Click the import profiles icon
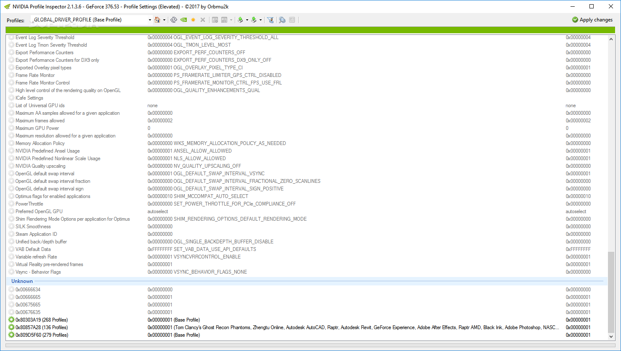Screen dimensions: 621x351 [x=254, y=20]
